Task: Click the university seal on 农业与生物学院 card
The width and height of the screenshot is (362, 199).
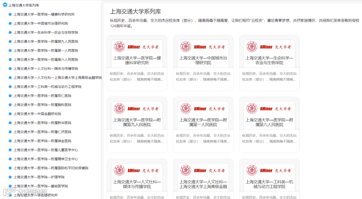Action: coord(252,47)
